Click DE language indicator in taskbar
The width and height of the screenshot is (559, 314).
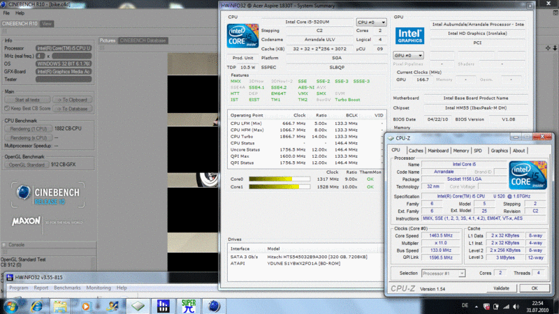(465, 306)
